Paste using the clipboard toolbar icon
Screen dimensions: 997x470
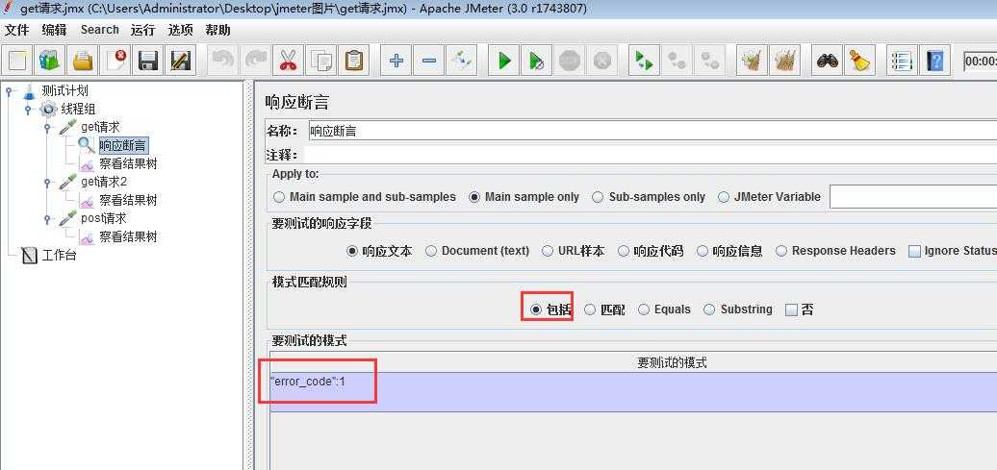tap(354, 61)
